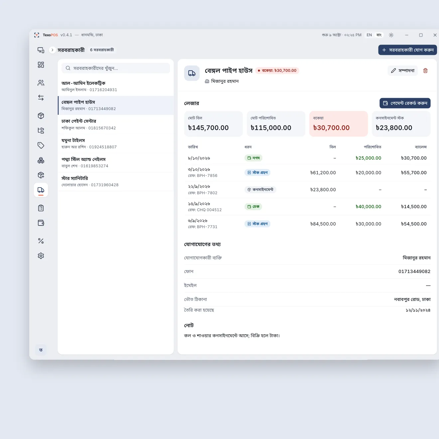This screenshot has width=439, height=439.
Task: Open the single box products icon
Action: (41, 116)
